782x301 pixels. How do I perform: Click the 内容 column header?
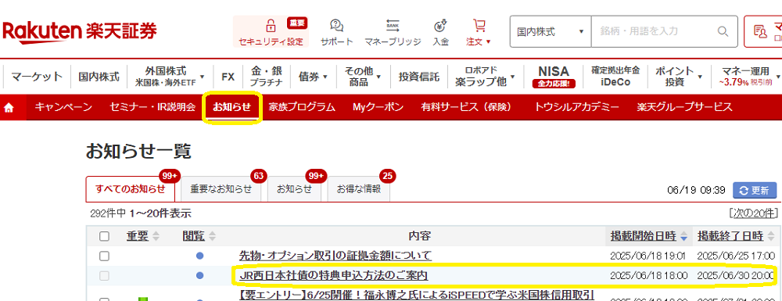pyautogui.click(x=419, y=235)
